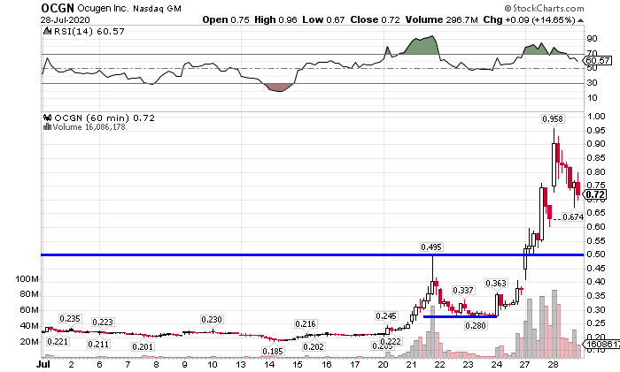
Task: Click the 0.245 price label
Action: [x=386, y=316]
